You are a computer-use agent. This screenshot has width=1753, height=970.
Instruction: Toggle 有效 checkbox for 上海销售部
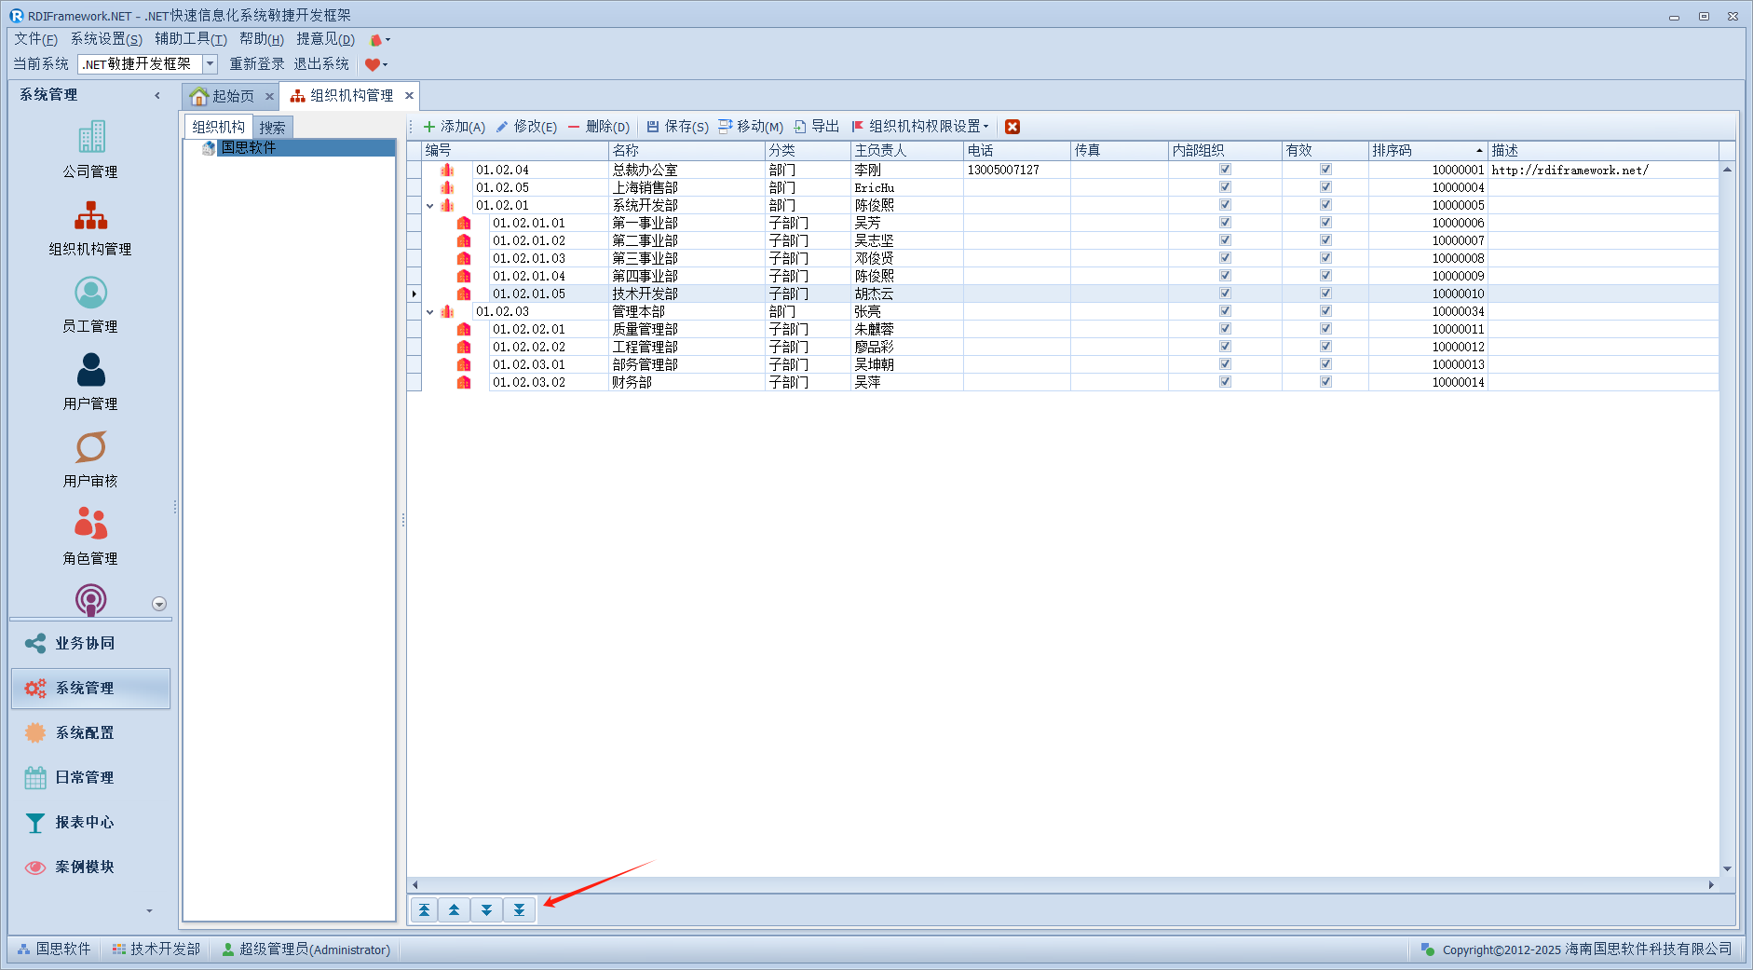point(1325,187)
